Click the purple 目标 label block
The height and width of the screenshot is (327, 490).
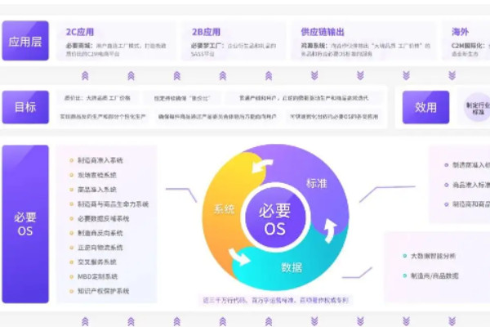click(25, 106)
